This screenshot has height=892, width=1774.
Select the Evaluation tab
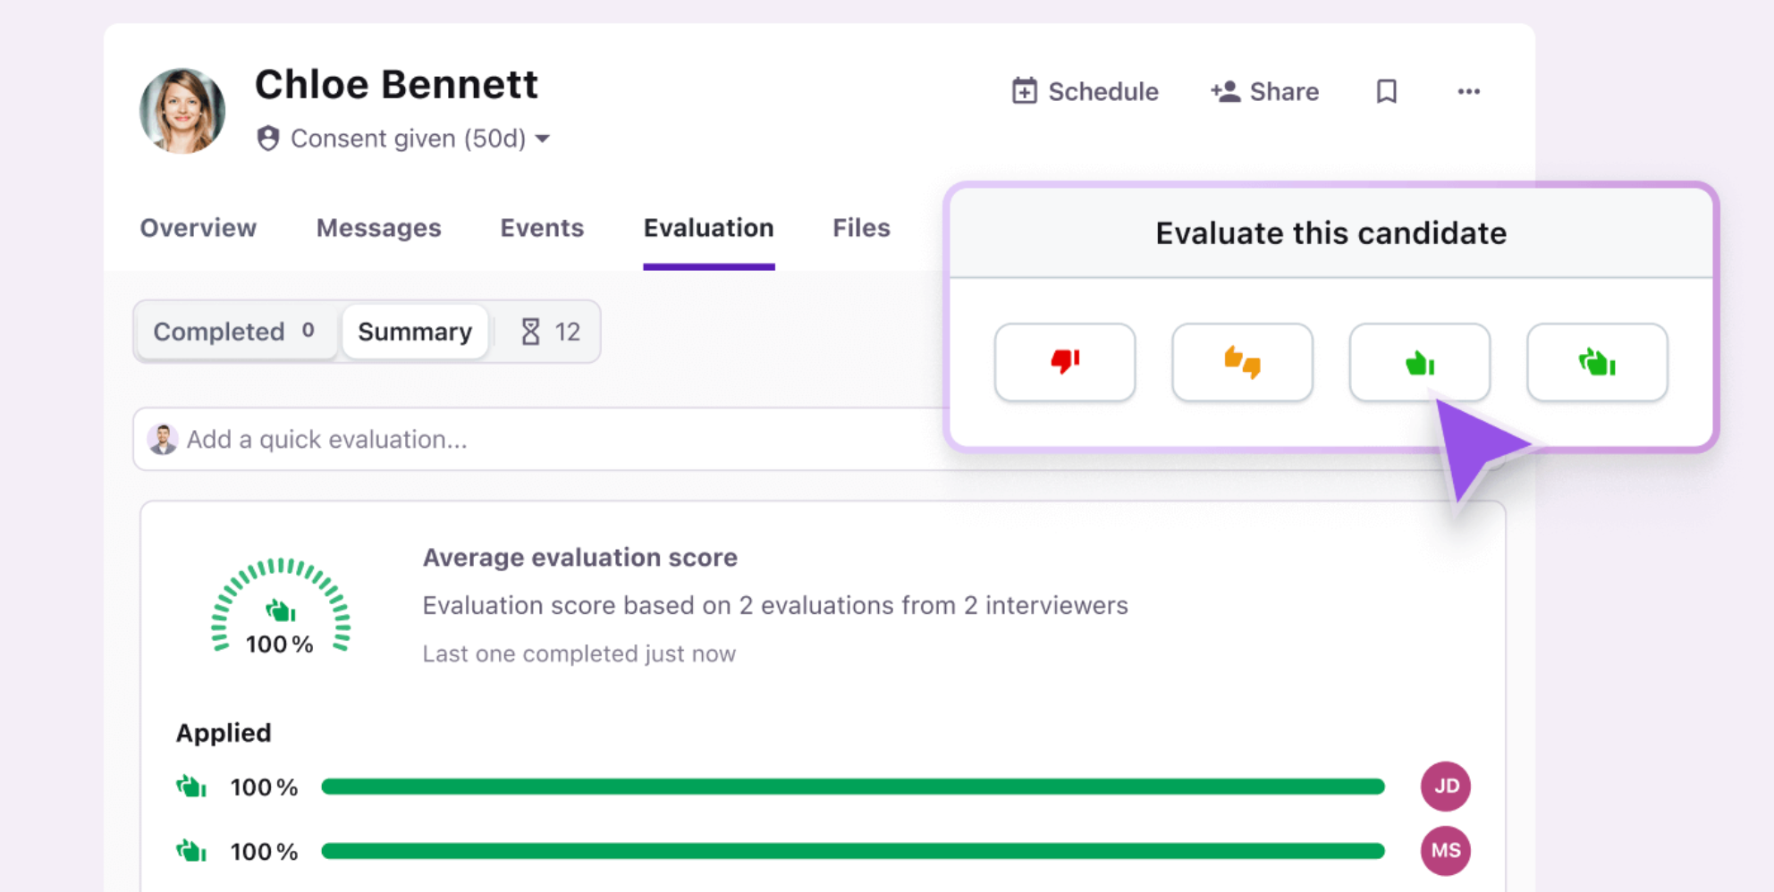708,228
